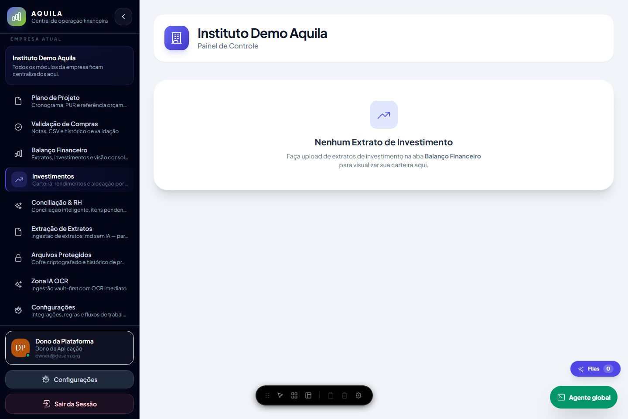Click the gear icon in floating toolbar
This screenshot has width=628, height=419.
(358, 395)
